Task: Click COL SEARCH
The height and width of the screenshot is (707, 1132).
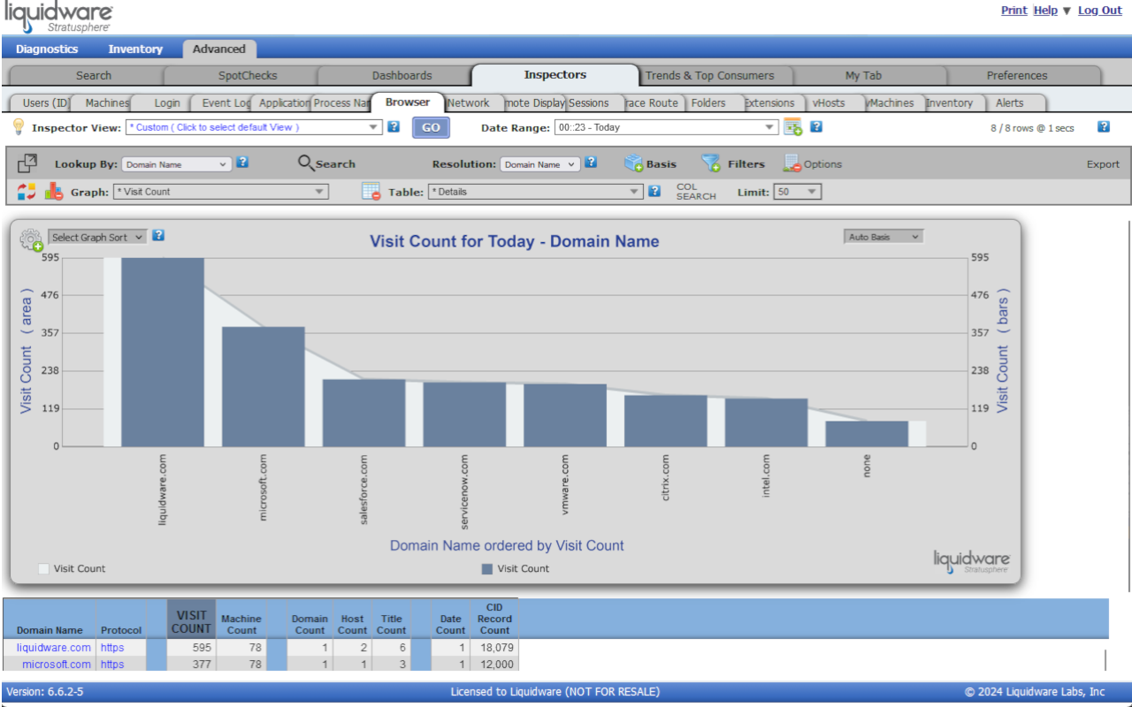Action: coord(696,191)
